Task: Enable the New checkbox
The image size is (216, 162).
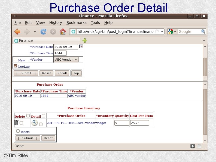Action: [16, 60]
